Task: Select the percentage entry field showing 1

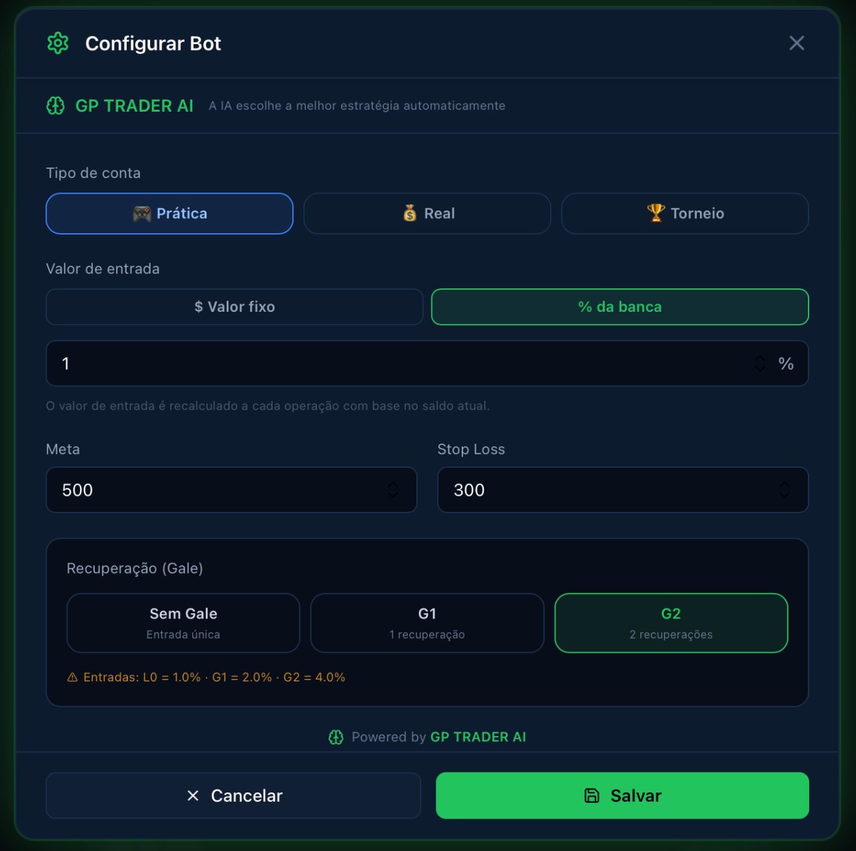Action: (x=260, y=363)
